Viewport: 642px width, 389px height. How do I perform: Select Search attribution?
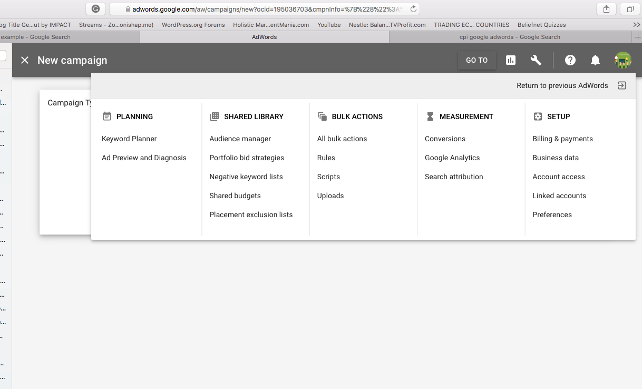454,177
